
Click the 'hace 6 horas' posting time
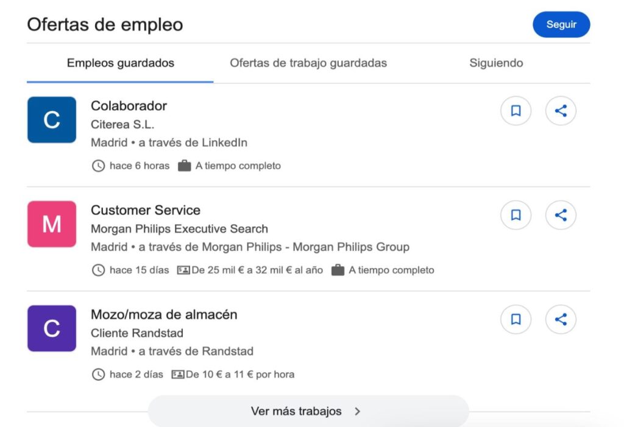click(x=140, y=166)
